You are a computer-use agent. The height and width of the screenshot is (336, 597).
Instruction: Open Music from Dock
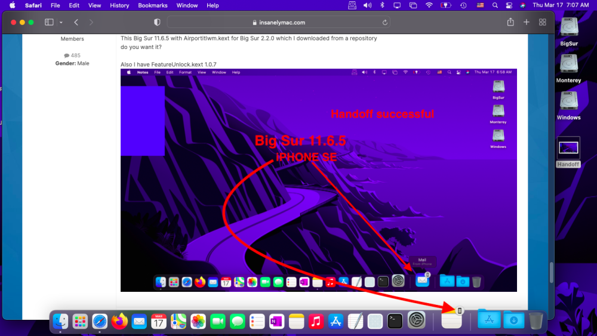[x=316, y=321]
